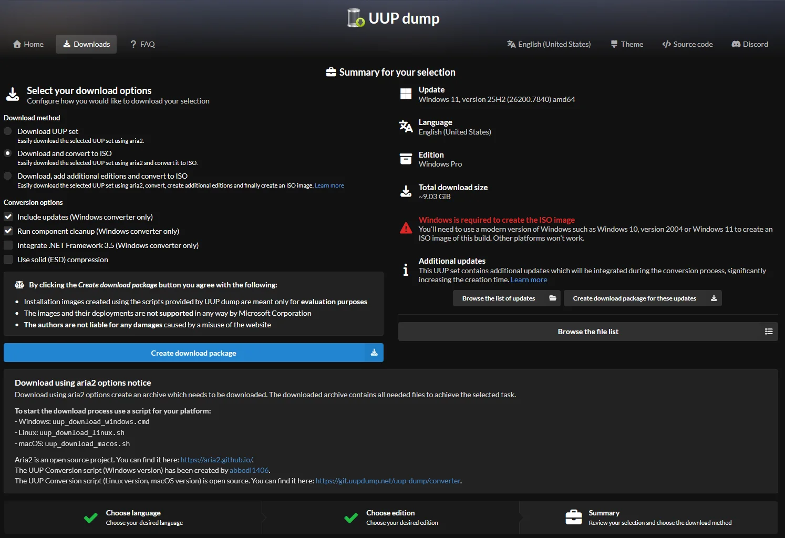Image resolution: width=785 pixels, height=538 pixels.
Task: Click the text uup_download_windows.cmd
Action: point(101,421)
